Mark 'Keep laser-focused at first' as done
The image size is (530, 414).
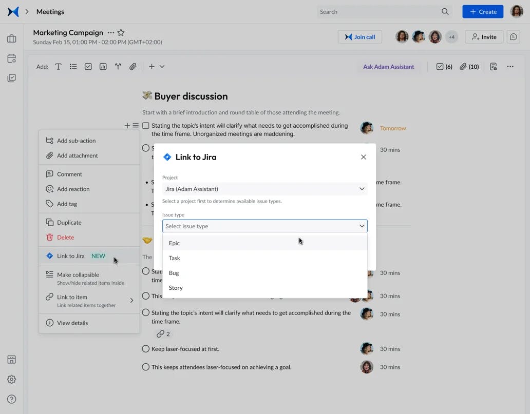[x=146, y=349]
